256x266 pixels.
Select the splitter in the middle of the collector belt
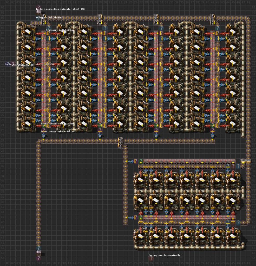121,143
